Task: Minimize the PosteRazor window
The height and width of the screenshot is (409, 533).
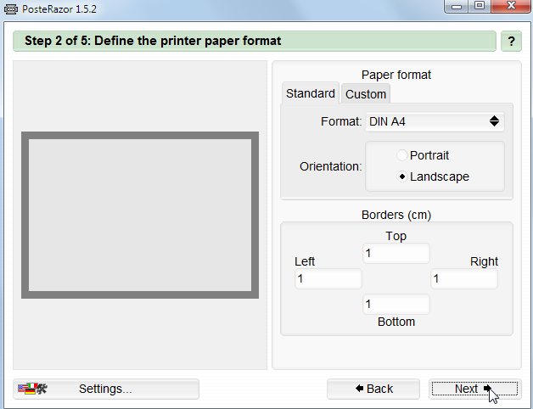Action: point(456,6)
